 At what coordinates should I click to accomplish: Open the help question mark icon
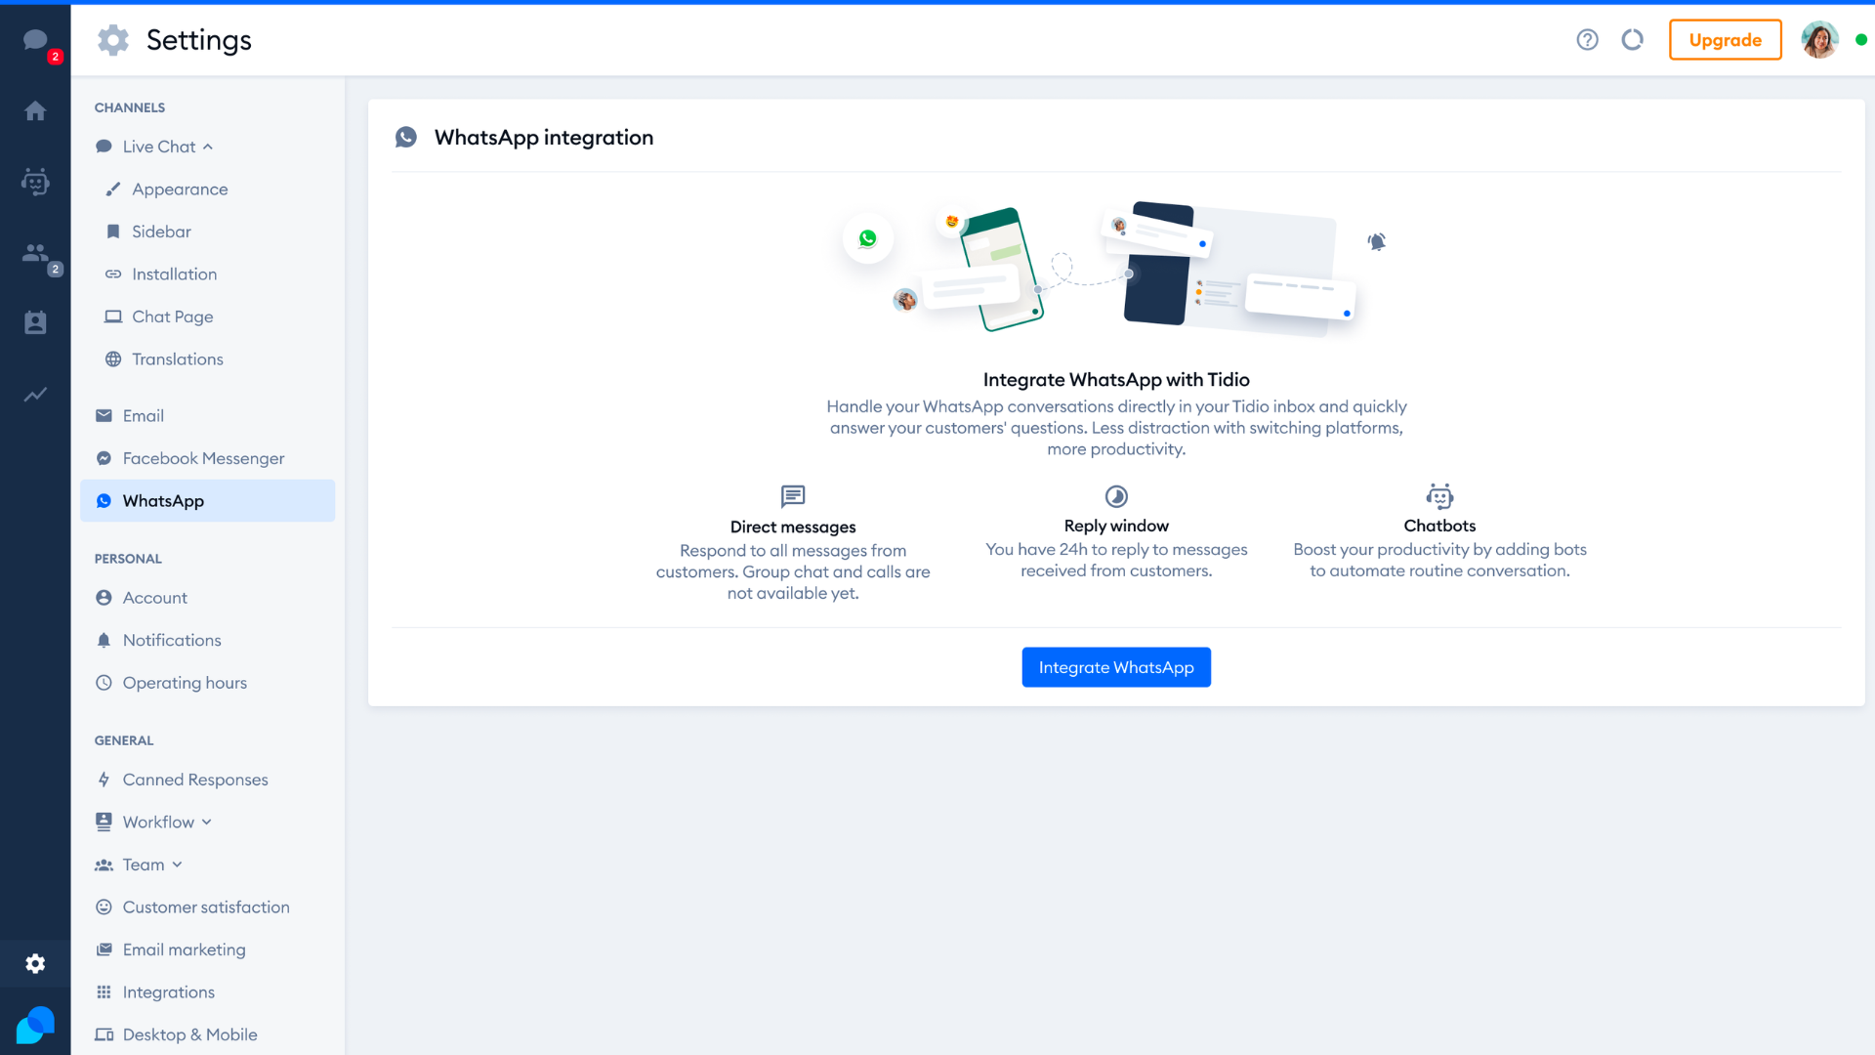1587,40
